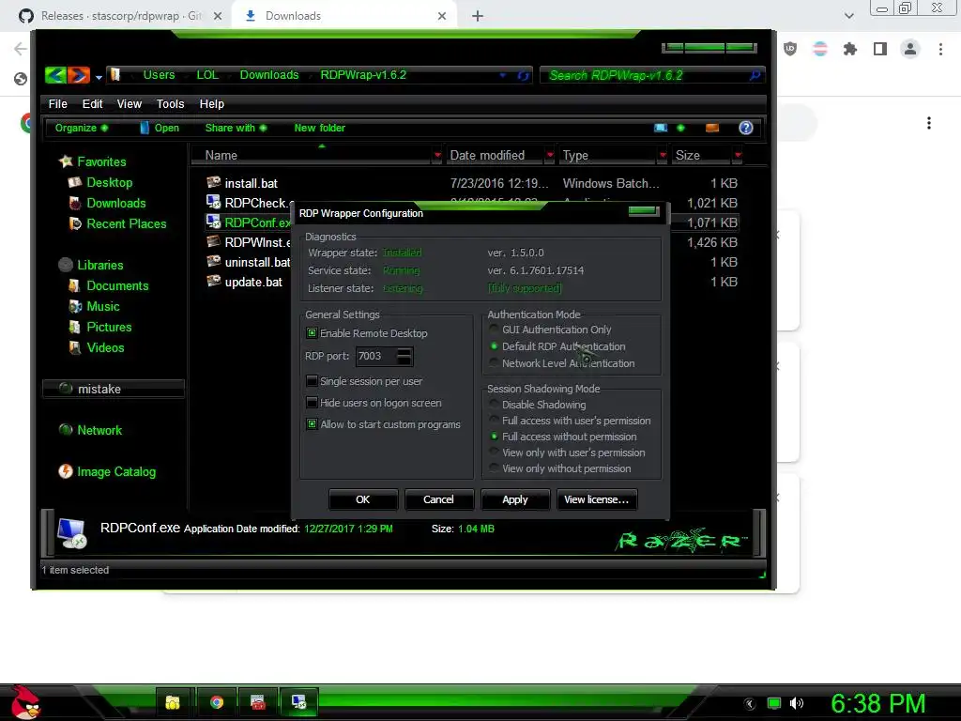Switch to the Releases rdpwrap Chrome tab

click(x=119, y=16)
